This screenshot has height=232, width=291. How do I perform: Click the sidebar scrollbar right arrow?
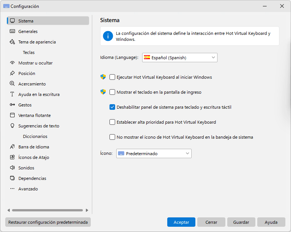87,210
